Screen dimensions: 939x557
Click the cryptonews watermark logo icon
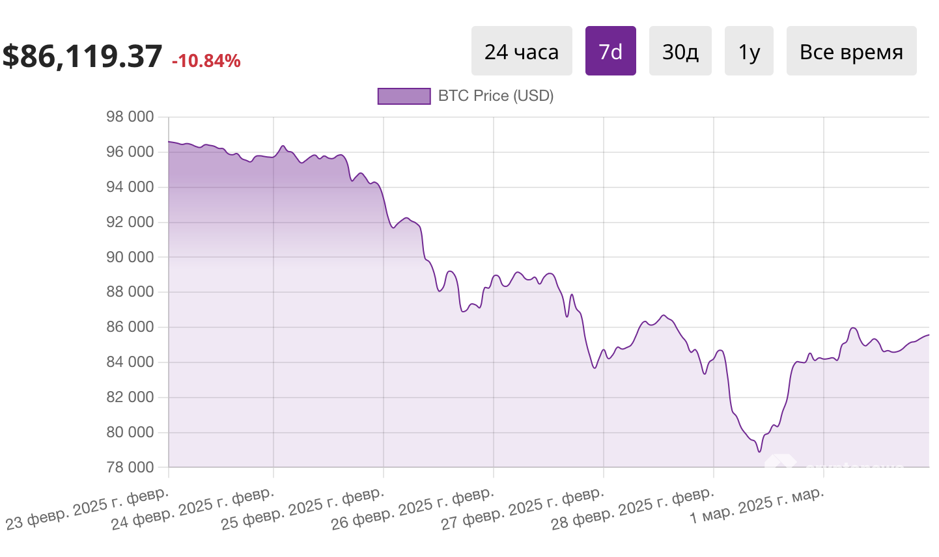point(781,461)
